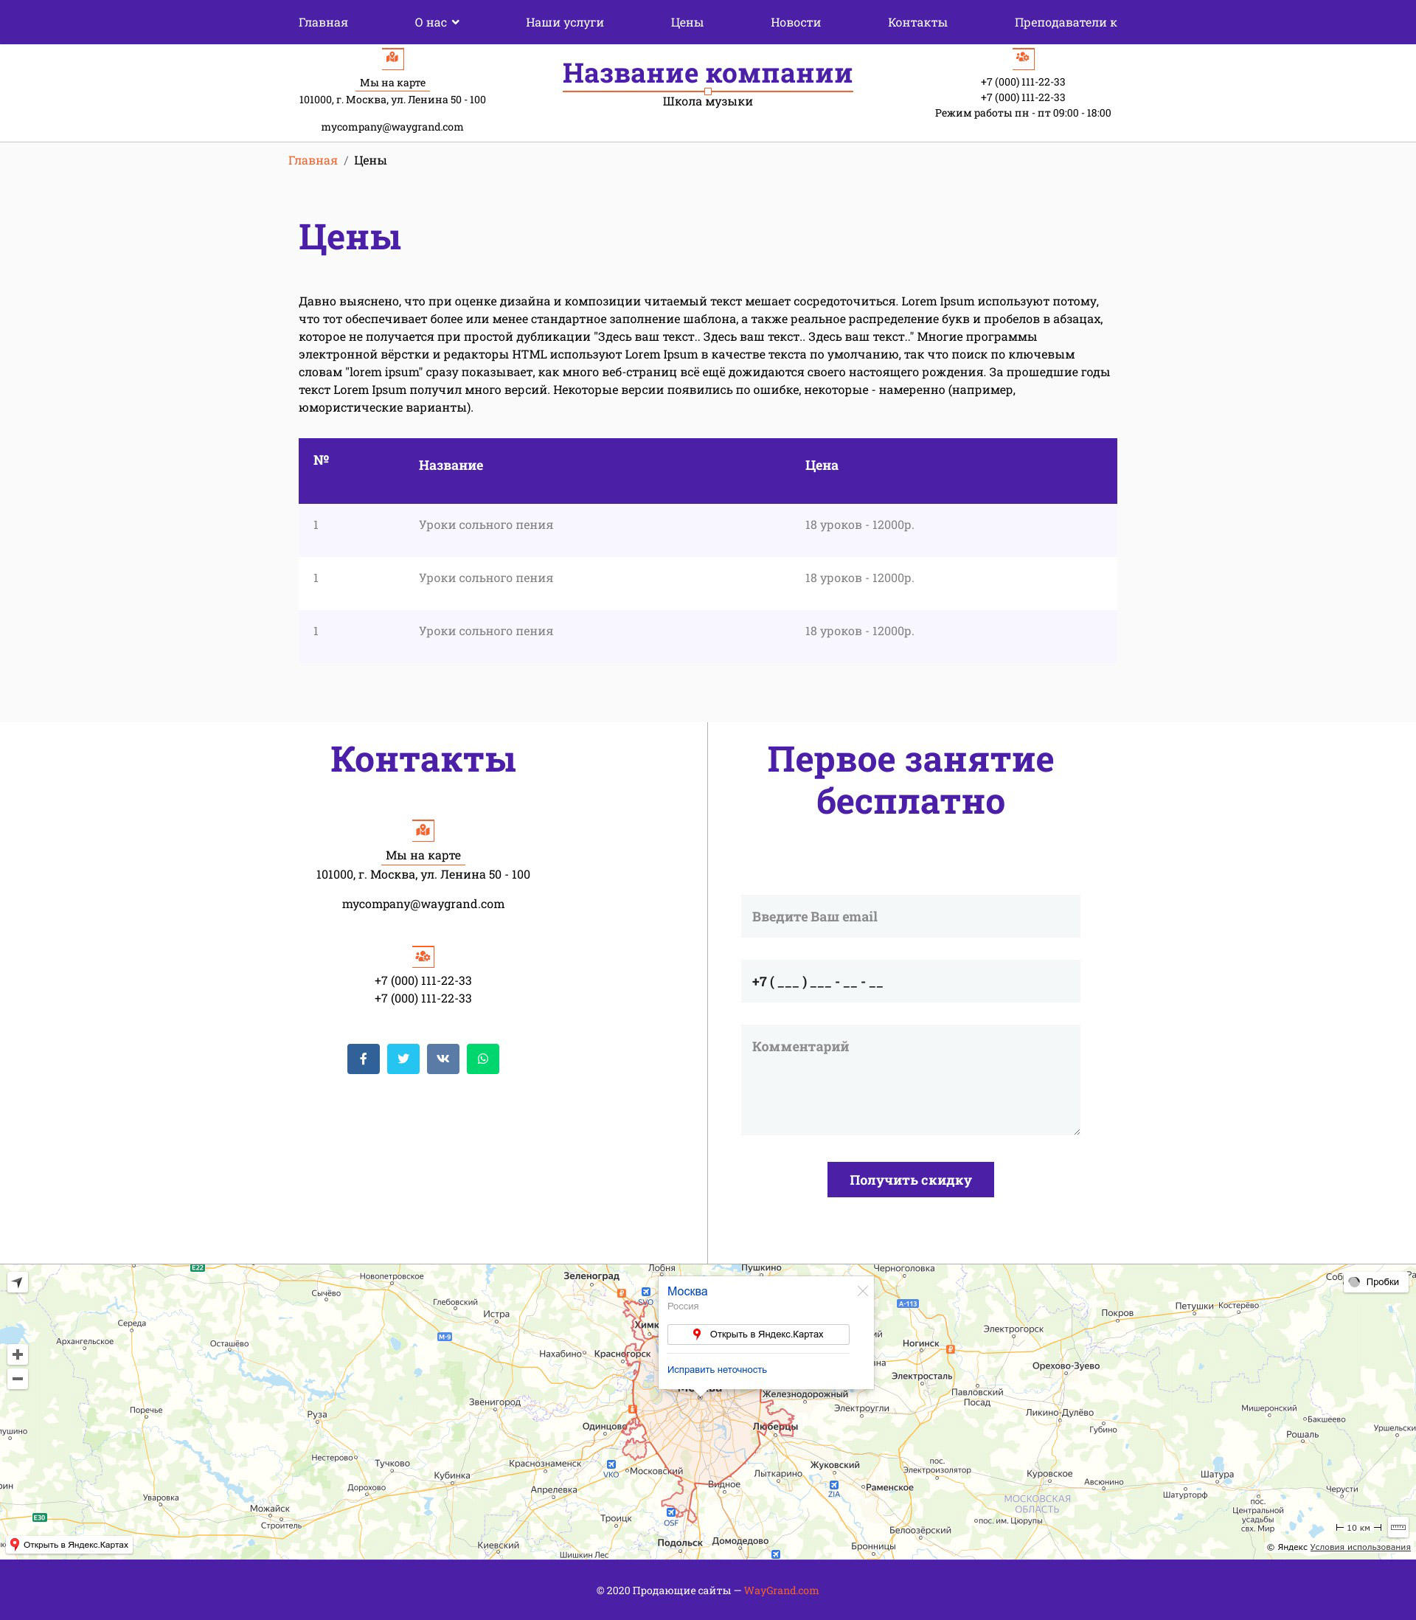Image resolution: width=1416 pixels, height=1620 pixels.
Task: Click Открыть в Яндекс.Картах in popup
Action: 758,1334
